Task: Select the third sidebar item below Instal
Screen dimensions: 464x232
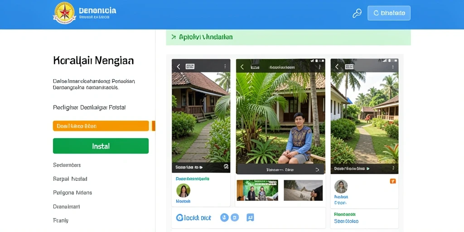Action: tap(72, 193)
